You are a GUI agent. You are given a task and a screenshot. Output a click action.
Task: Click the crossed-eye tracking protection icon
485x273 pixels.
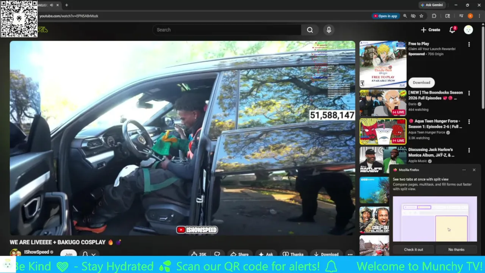click(x=413, y=16)
